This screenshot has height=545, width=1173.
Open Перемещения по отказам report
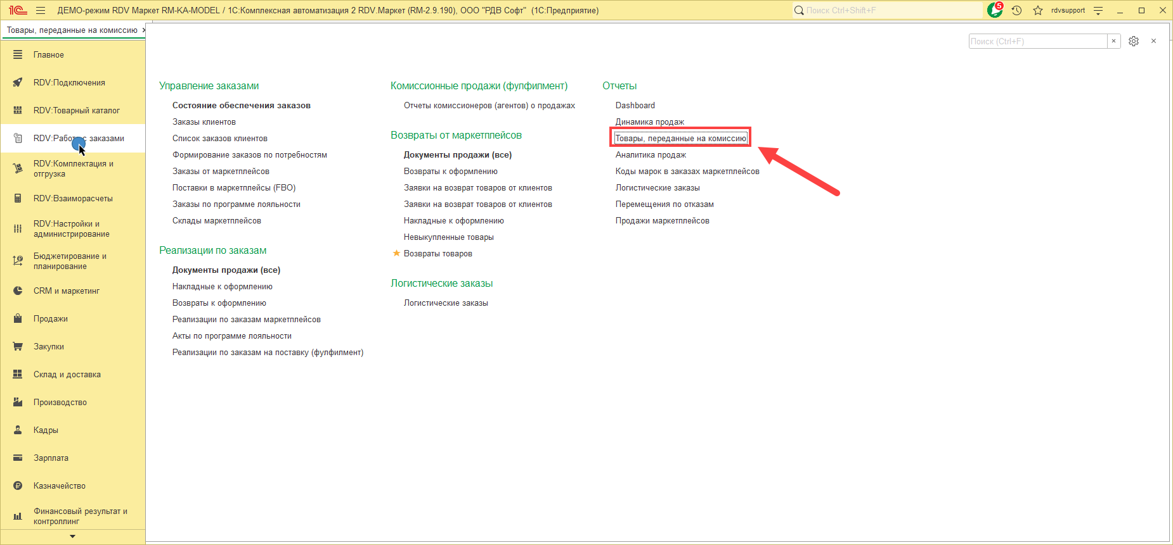[664, 204]
